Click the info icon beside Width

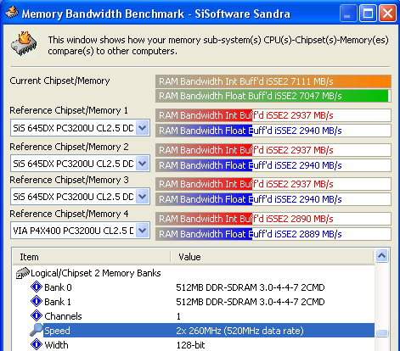(37, 344)
